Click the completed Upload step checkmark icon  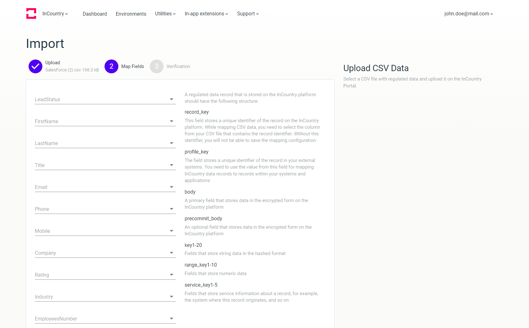click(x=35, y=66)
